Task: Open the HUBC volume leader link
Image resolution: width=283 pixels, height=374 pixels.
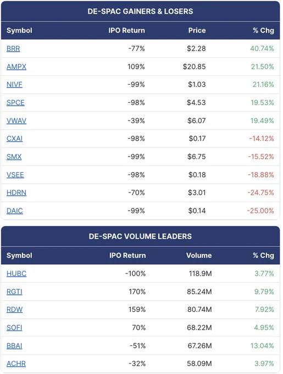Action: coord(16,273)
